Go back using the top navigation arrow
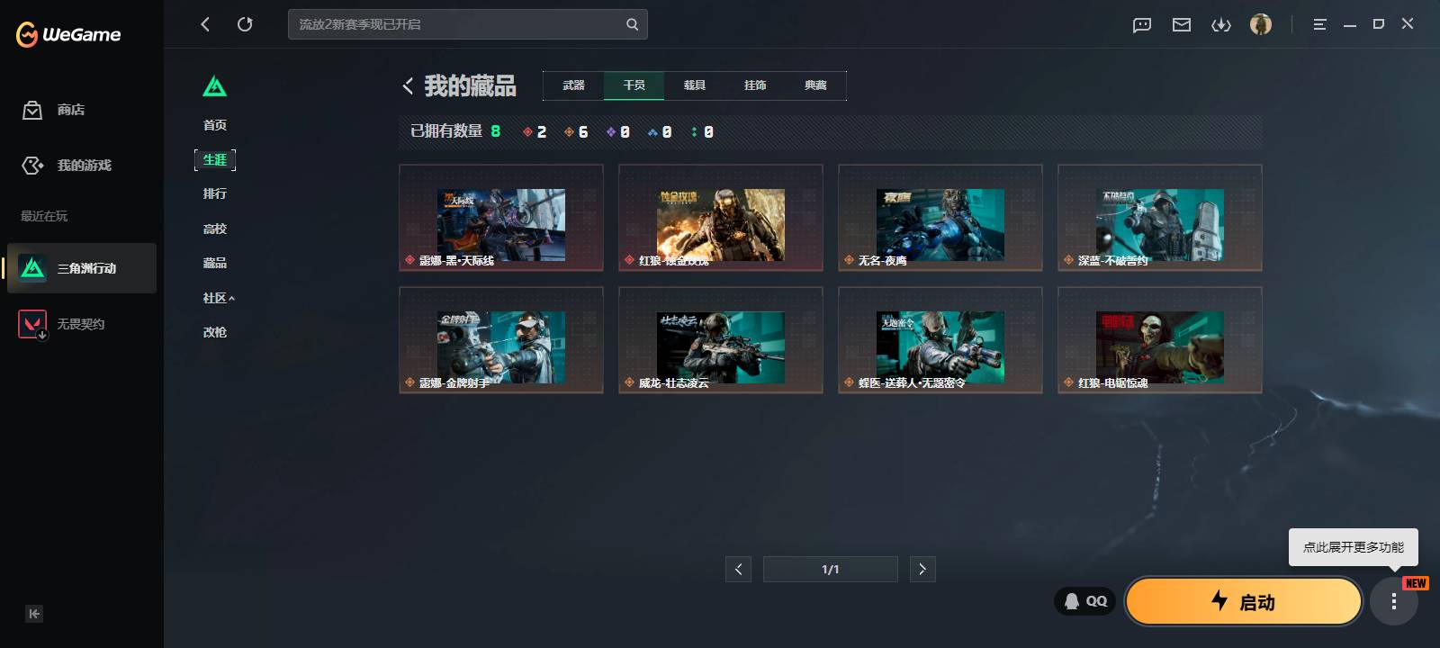This screenshot has width=1440, height=648. coord(205,24)
